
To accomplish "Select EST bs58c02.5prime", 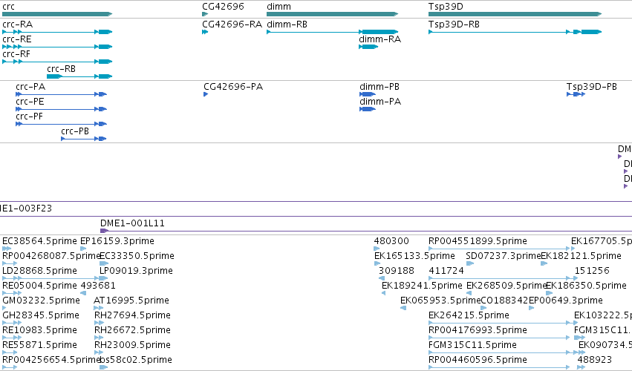I will pos(136,360).
